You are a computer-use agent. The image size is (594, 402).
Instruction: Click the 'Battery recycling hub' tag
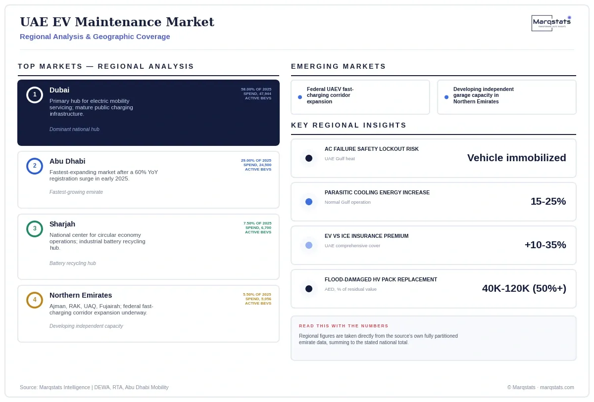(x=73, y=264)
